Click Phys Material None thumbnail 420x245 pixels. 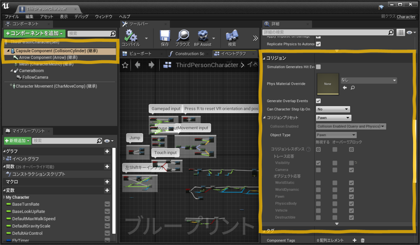[x=328, y=84]
